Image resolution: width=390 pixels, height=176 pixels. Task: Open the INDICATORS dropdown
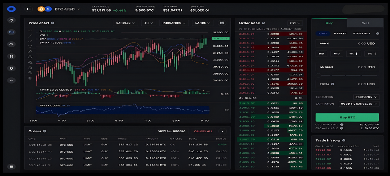click(174, 23)
